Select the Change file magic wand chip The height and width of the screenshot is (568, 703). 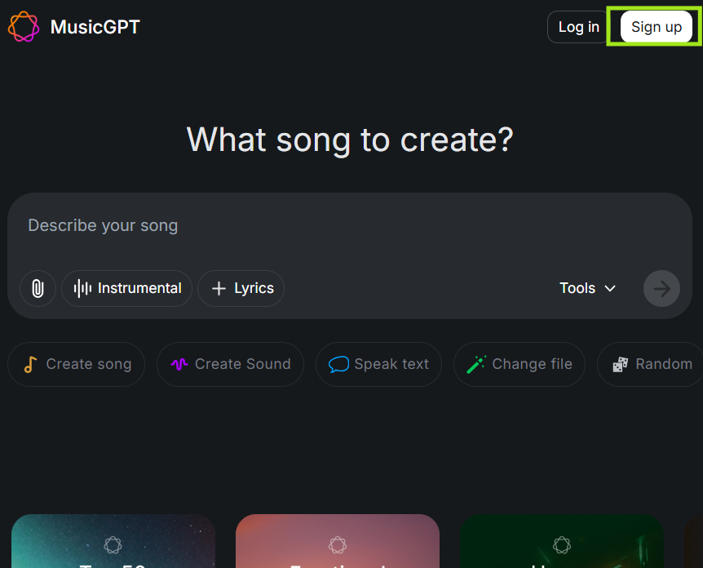(519, 364)
